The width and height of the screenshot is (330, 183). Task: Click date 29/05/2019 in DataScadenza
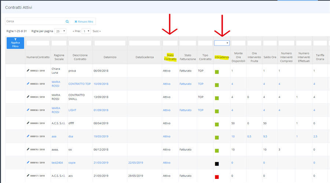pos(136,176)
